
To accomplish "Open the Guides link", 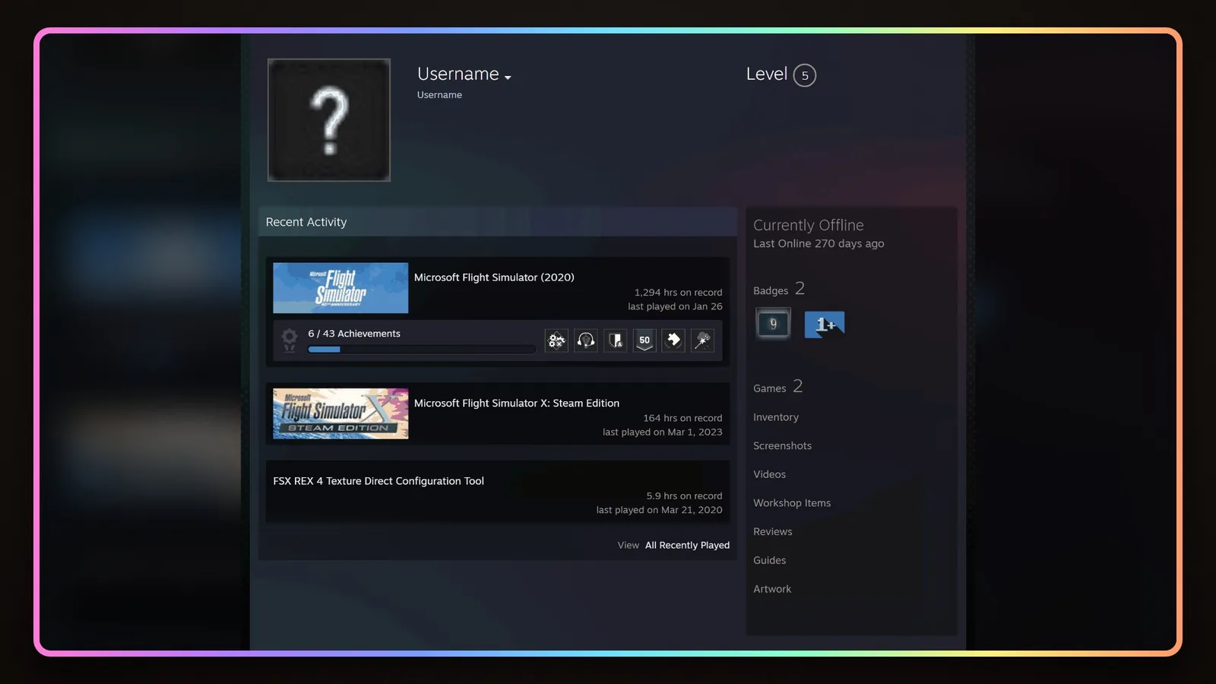I will (769, 560).
